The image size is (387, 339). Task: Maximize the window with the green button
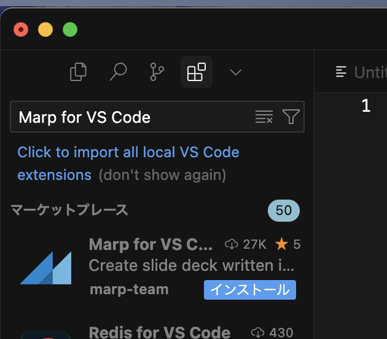coord(70,29)
